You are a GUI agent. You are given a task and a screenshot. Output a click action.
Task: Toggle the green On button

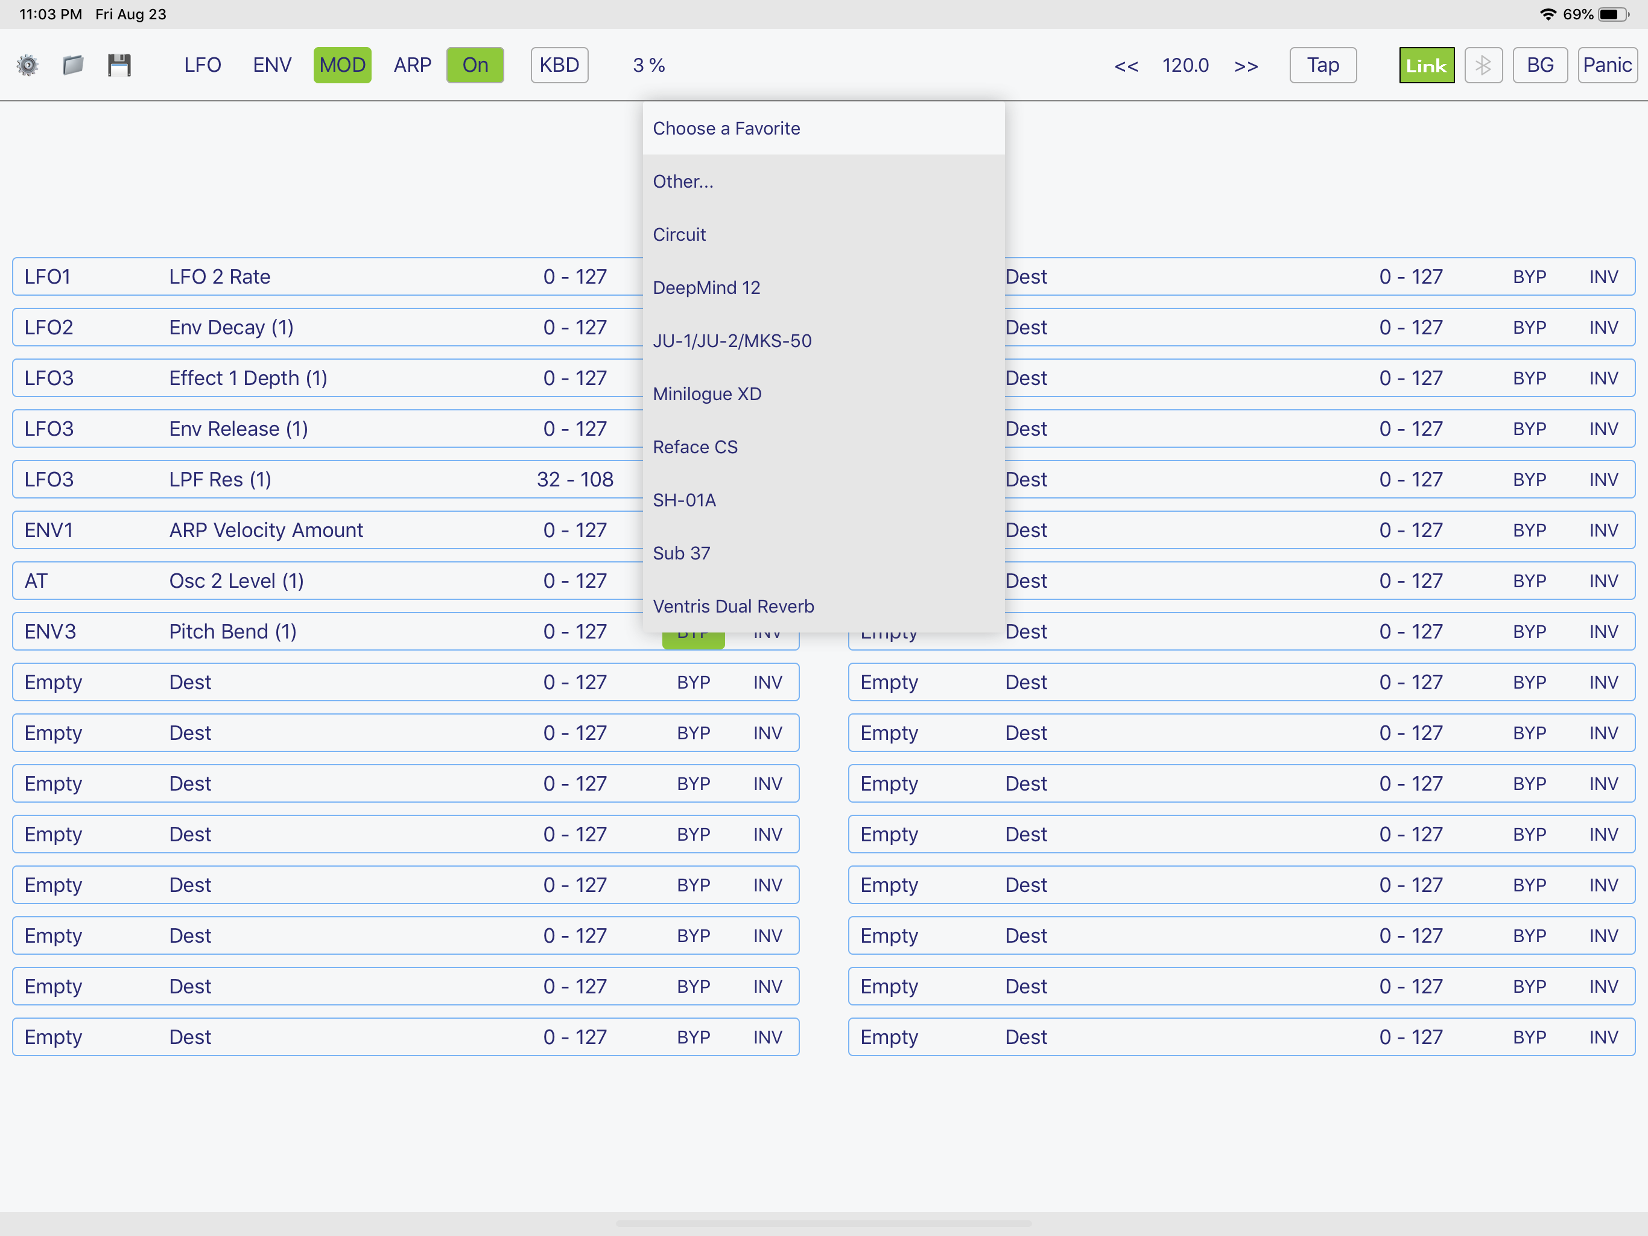click(475, 65)
